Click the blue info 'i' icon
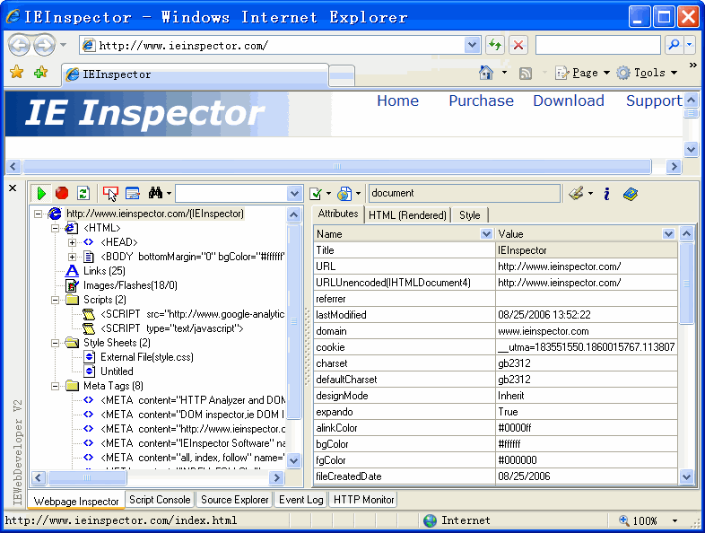Image resolution: width=705 pixels, height=533 pixels. [x=606, y=193]
